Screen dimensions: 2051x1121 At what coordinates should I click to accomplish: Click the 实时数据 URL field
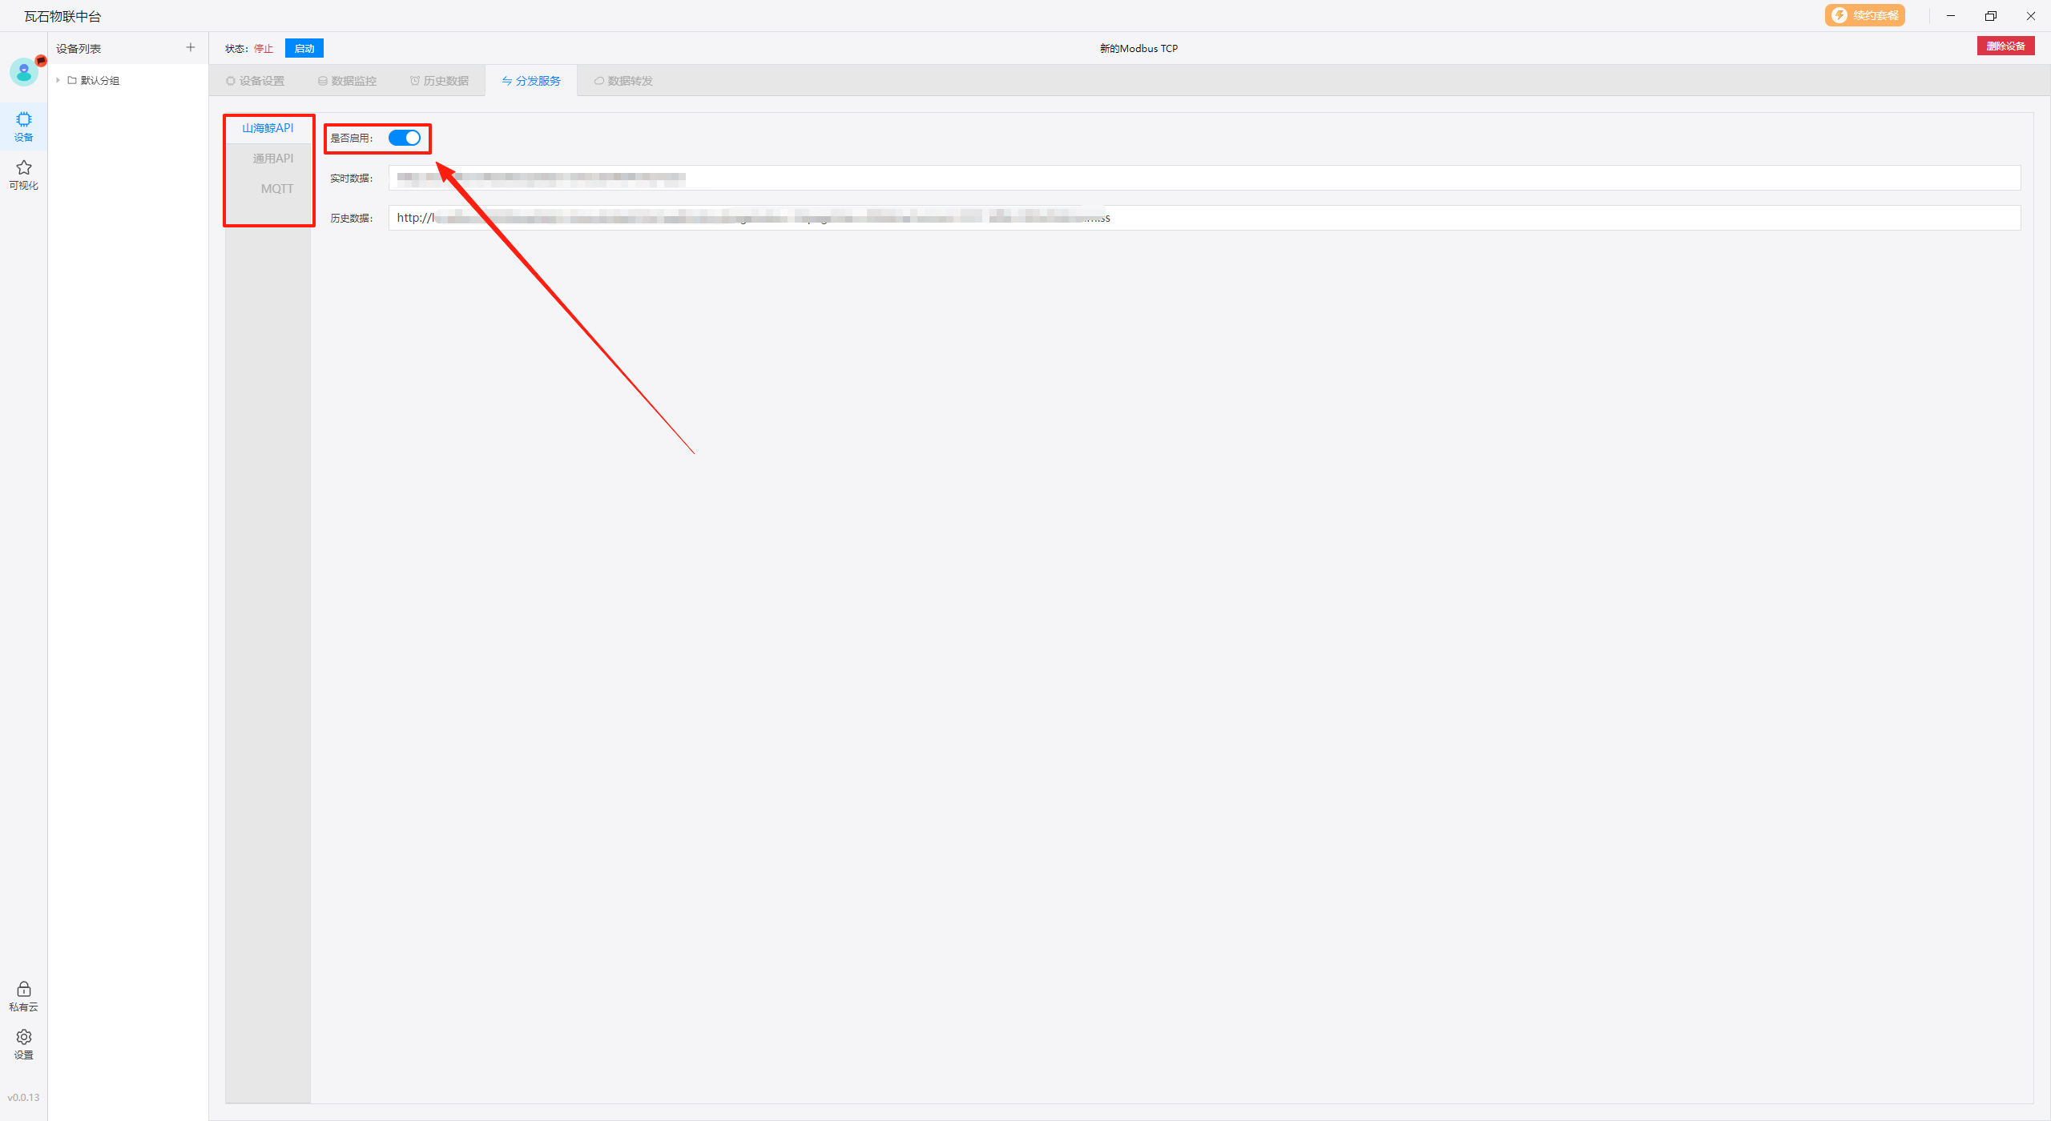pyautogui.click(x=1202, y=178)
